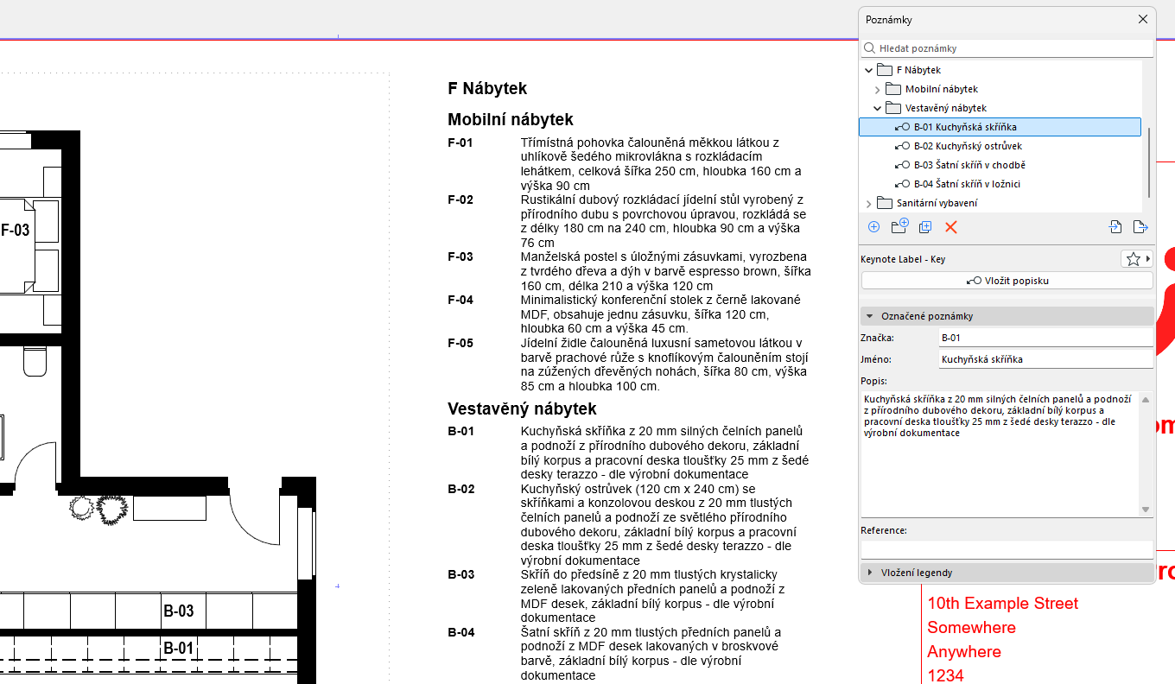
Task: Click the Mobilní nábytek legend heading
Action: coord(511,119)
